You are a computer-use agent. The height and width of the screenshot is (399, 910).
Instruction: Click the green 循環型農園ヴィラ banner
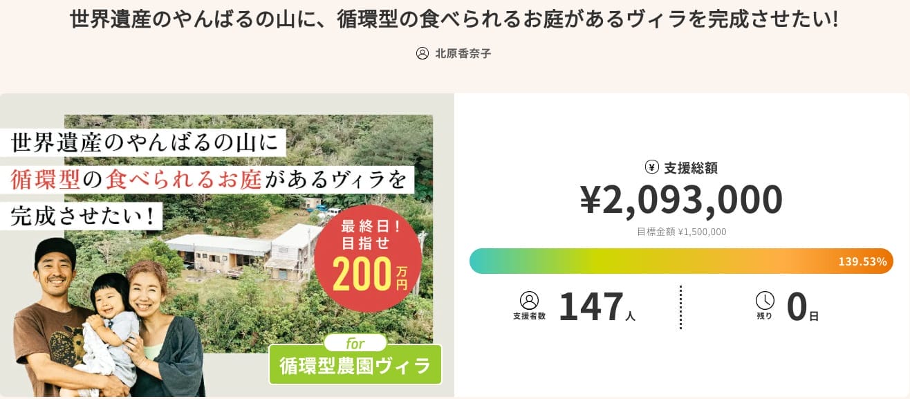tap(355, 365)
